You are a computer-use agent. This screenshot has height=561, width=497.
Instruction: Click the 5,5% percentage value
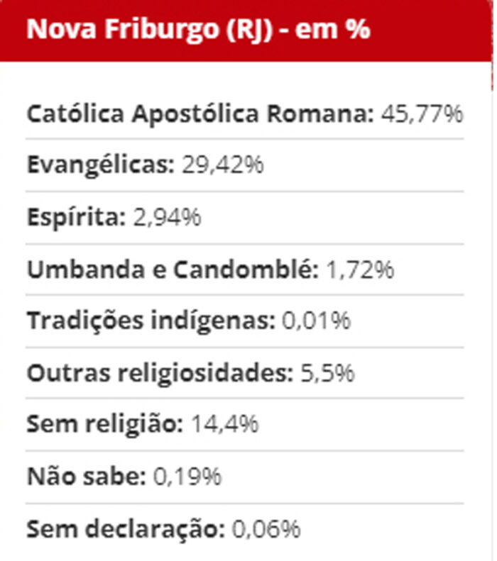click(326, 372)
